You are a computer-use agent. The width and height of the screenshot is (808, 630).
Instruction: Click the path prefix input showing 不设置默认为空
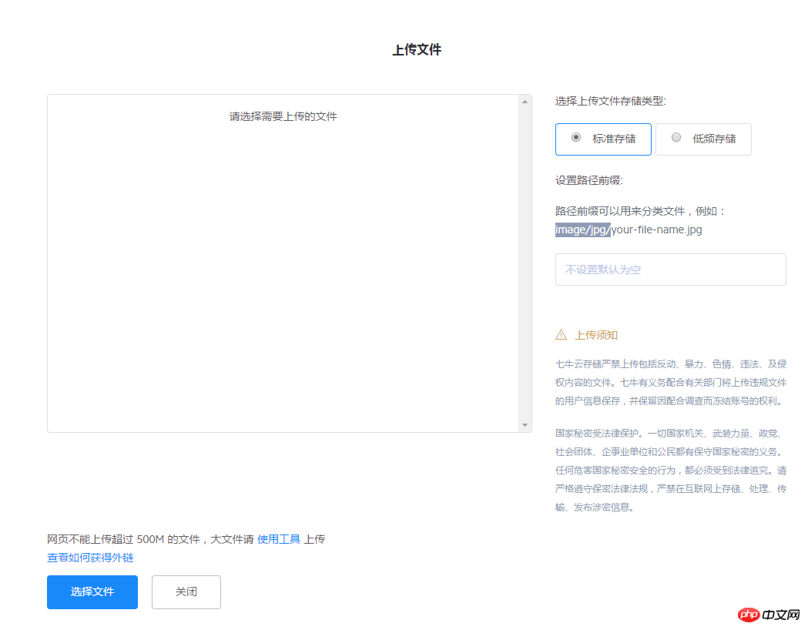tap(670, 269)
